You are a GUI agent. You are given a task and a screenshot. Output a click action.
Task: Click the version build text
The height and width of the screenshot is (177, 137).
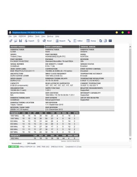coord(70,141)
